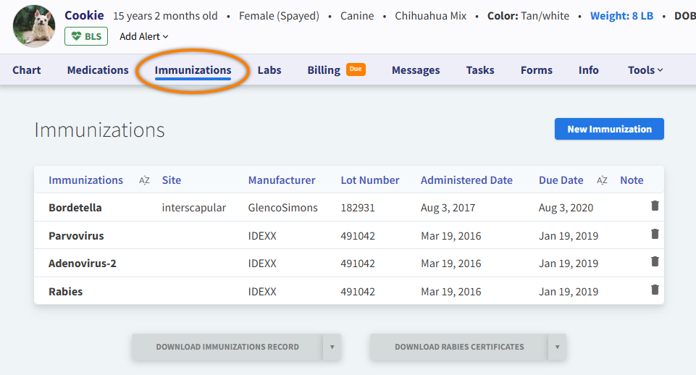Sort by Administered Date column header
The image size is (696, 375).
point(466,180)
